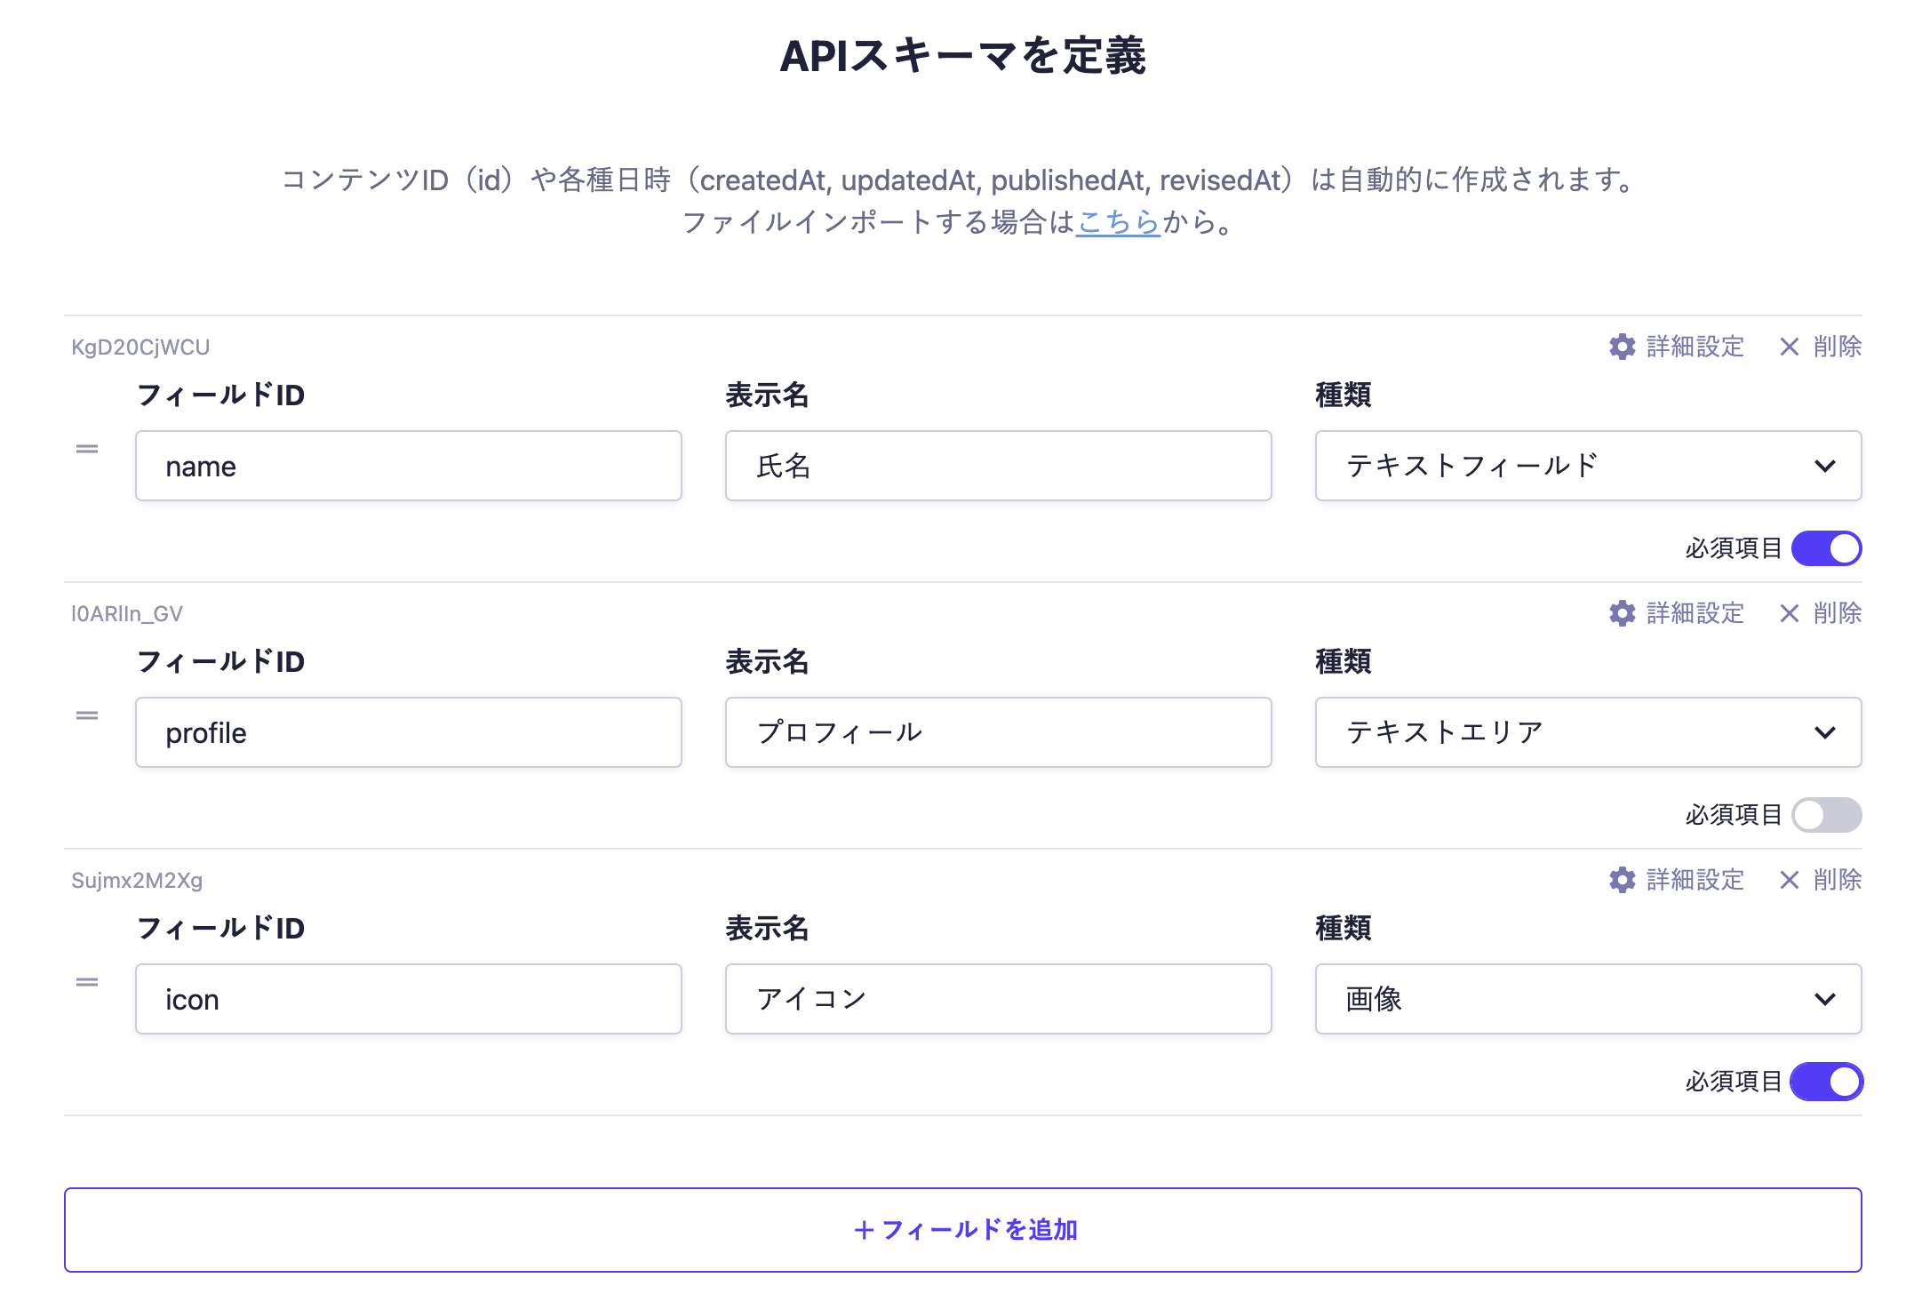Click the field ID input containing profile
This screenshot has height=1310, width=1914.
(x=408, y=732)
